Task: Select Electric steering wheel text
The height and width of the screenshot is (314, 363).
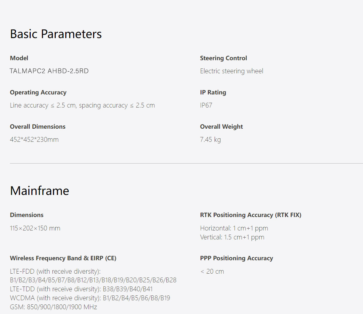Action: tap(232, 71)
